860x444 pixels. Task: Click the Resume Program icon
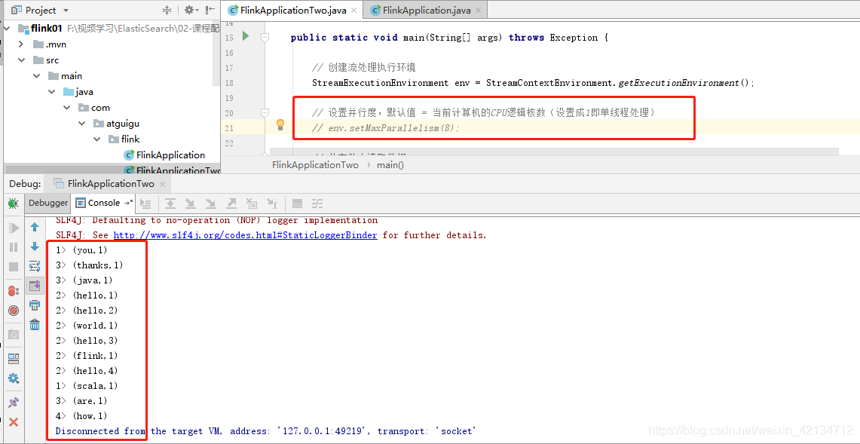tap(14, 228)
